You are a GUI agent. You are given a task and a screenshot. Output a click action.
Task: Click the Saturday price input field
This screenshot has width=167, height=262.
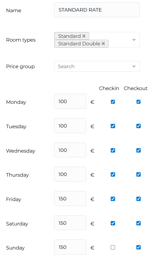pos(70,223)
